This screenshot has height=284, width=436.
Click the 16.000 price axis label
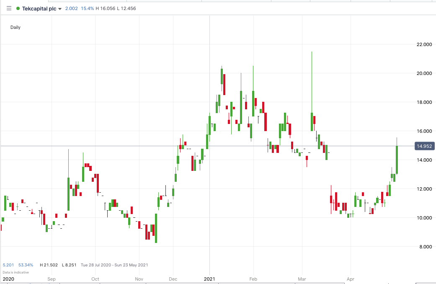coord(424,131)
